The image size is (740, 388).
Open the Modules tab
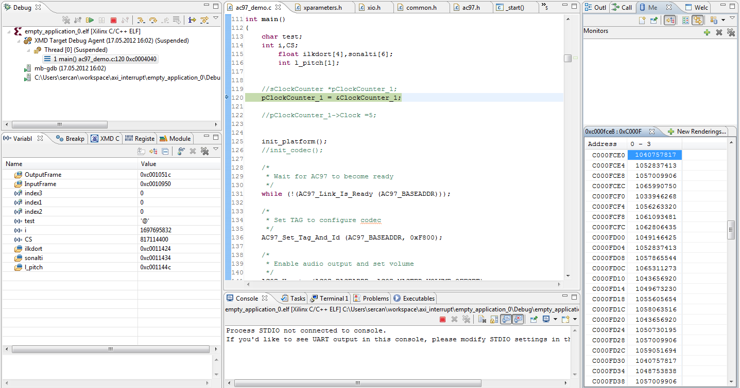click(x=175, y=139)
